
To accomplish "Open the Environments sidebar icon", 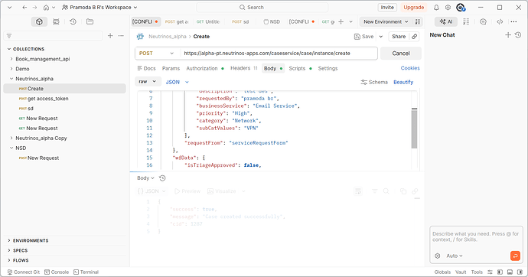I will [56, 22].
